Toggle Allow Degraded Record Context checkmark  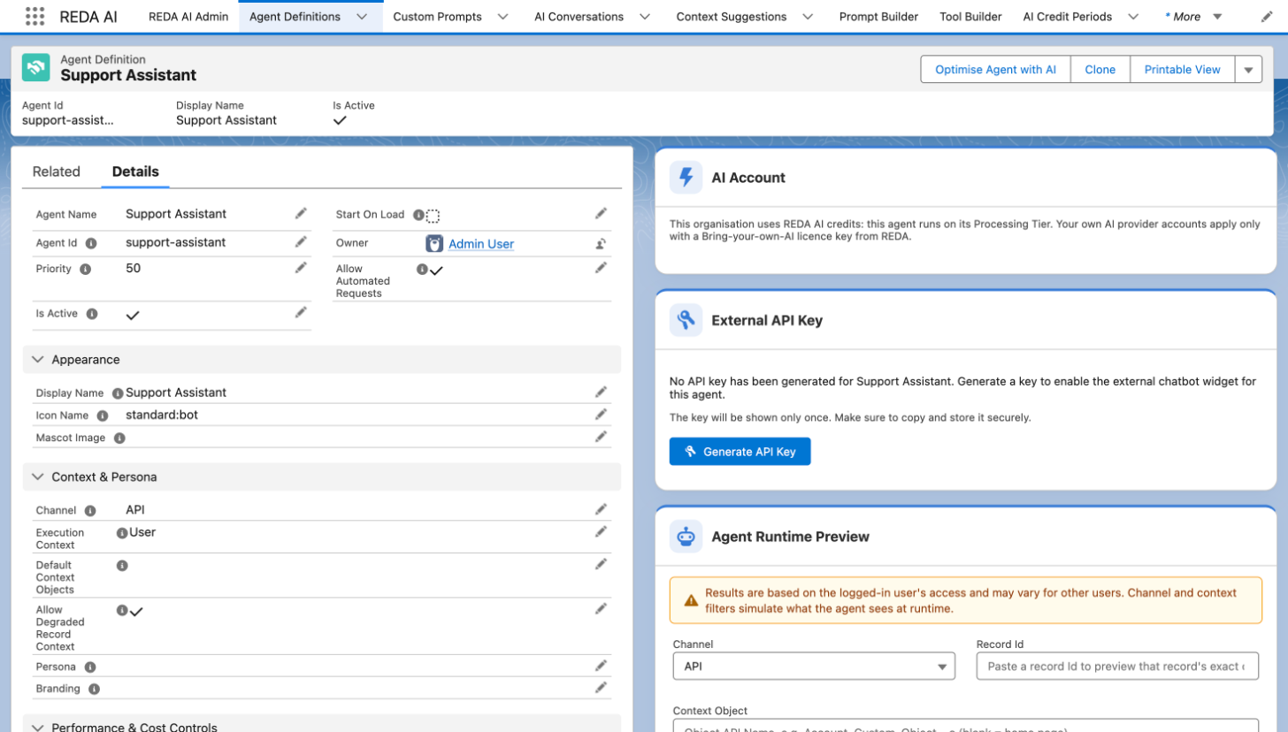pyautogui.click(x=136, y=611)
